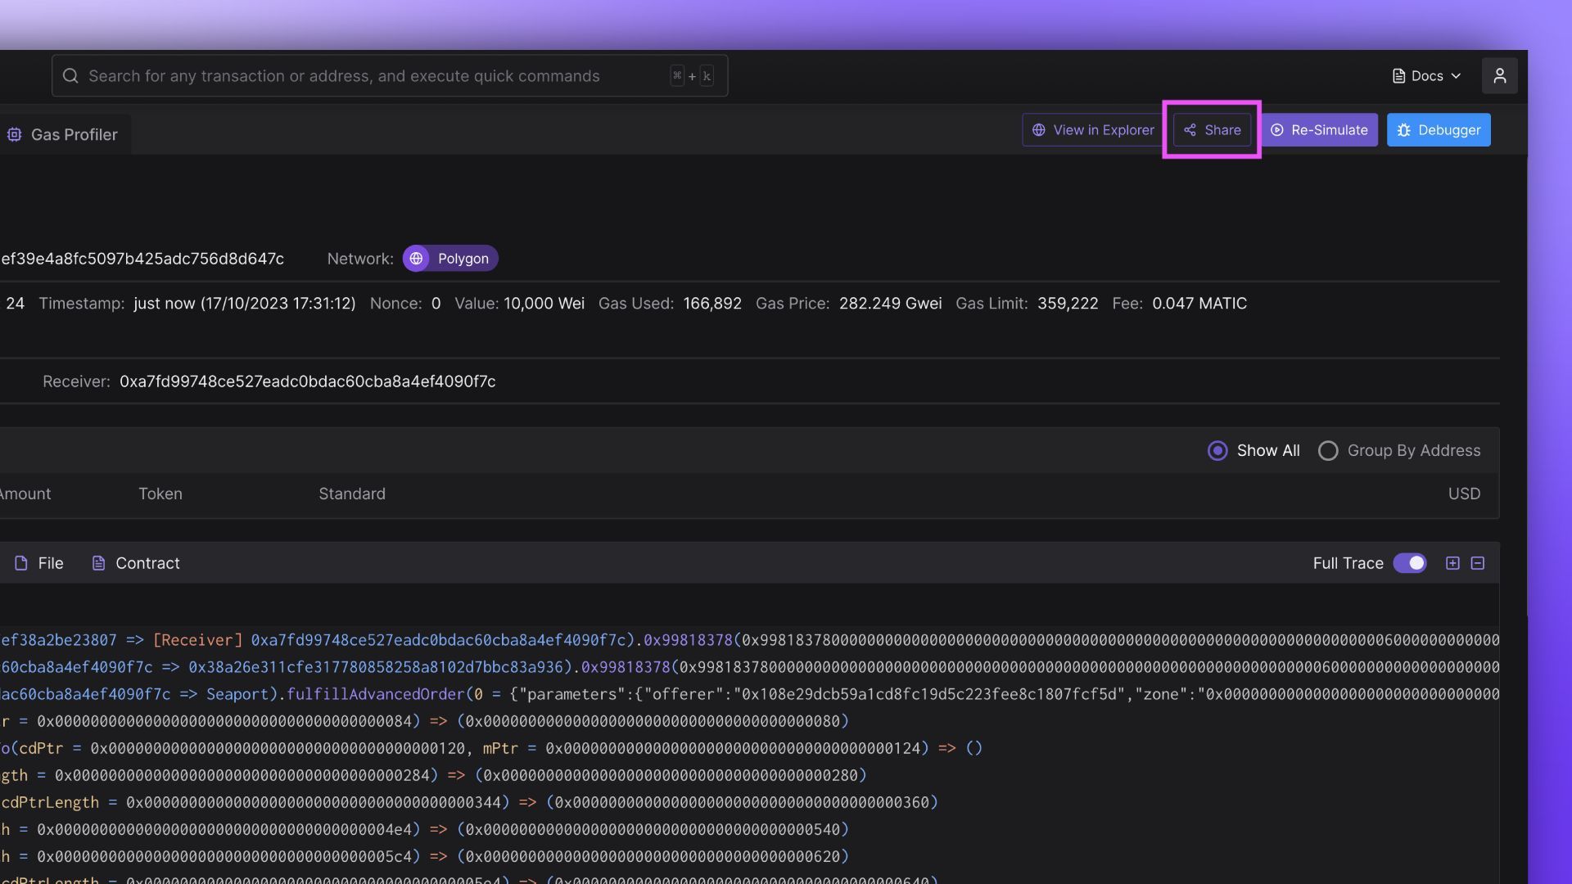Open the user account profile icon
Image resolution: width=1572 pixels, height=884 pixels.
tap(1499, 76)
